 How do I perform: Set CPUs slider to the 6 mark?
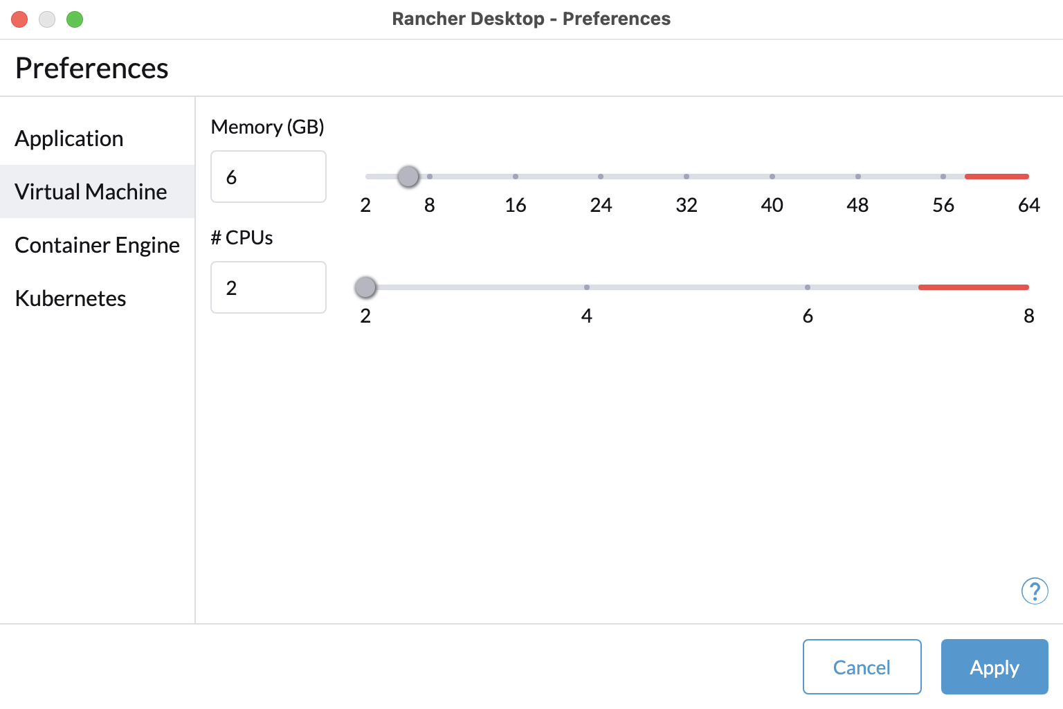pos(808,287)
